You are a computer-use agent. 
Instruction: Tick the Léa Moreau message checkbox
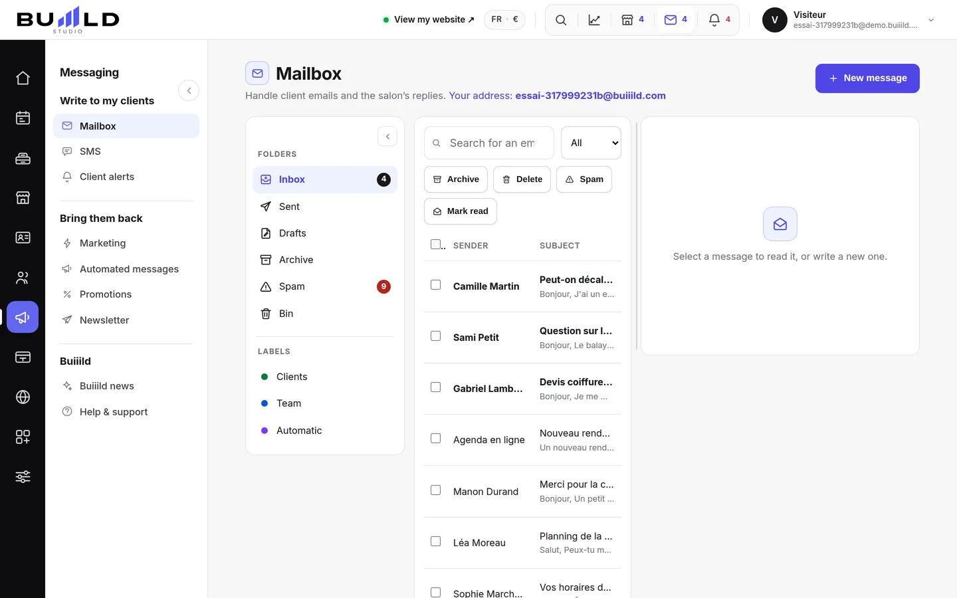(x=435, y=541)
